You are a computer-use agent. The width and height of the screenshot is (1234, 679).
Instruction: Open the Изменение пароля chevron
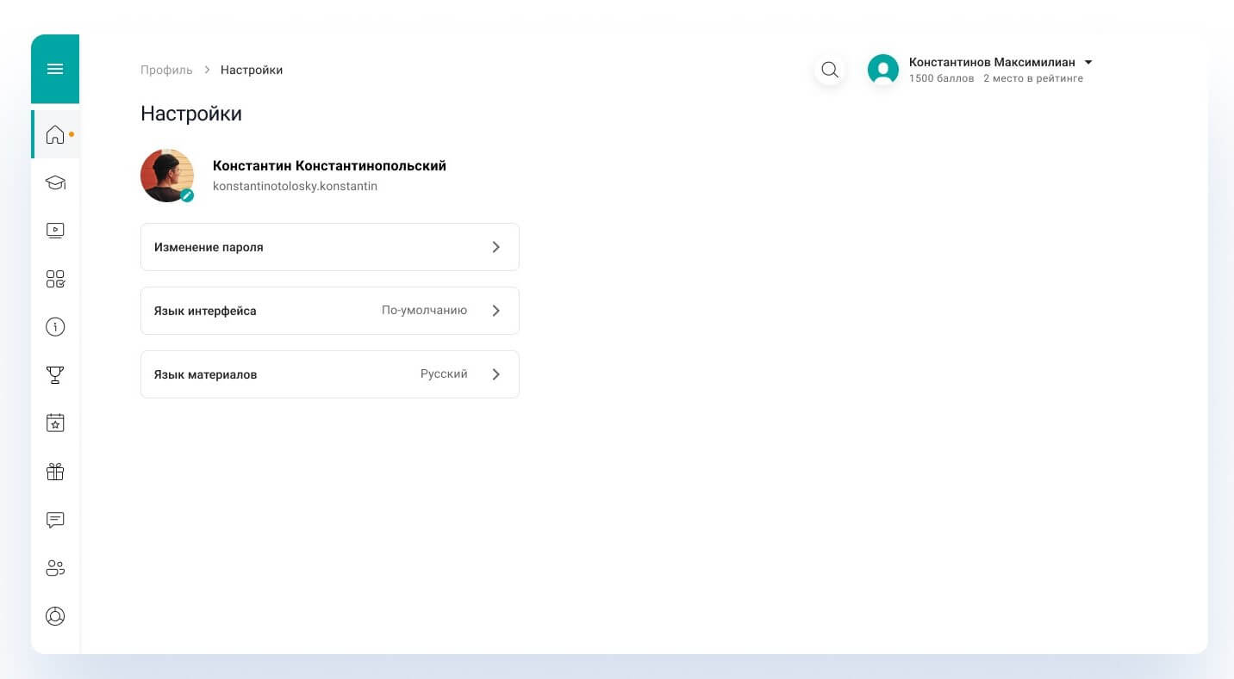(x=495, y=247)
